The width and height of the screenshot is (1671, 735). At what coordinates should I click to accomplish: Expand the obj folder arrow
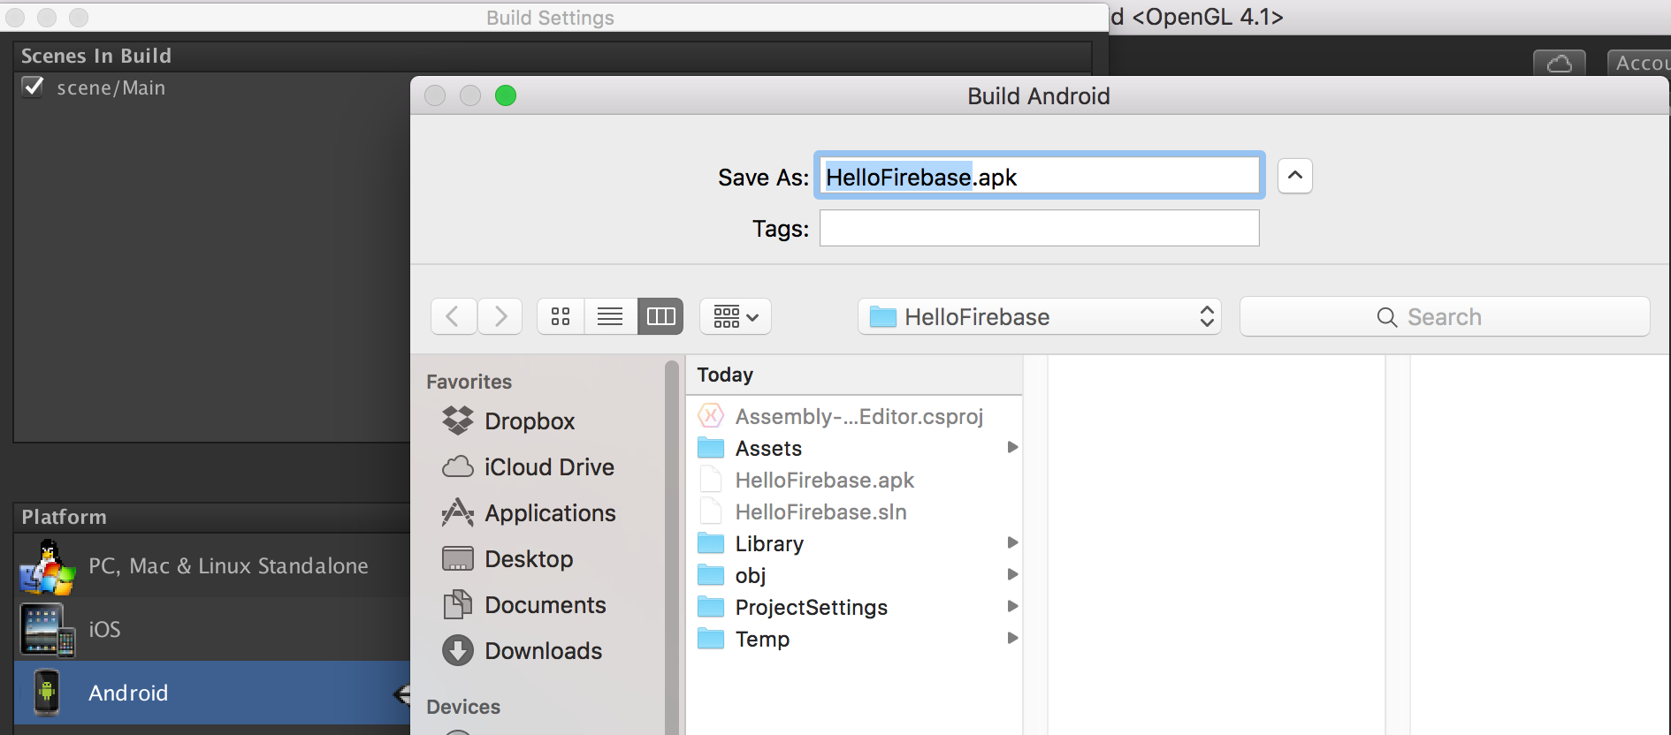[1012, 574]
